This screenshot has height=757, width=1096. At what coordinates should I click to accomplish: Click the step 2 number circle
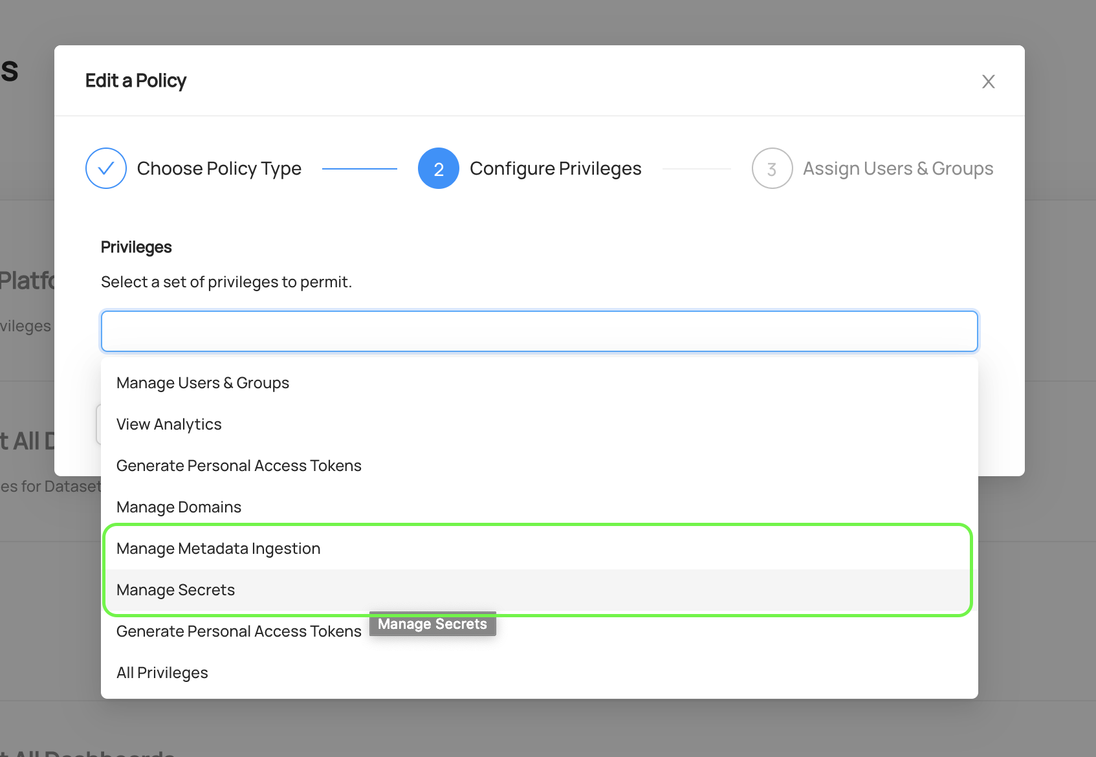pos(439,168)
